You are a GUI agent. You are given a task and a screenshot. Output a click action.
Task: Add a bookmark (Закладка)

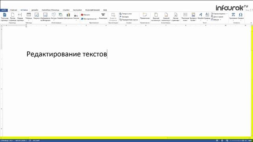coord(124,17)
